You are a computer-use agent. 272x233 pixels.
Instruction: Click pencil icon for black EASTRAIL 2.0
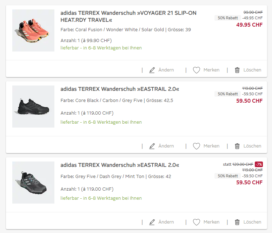point(152,146)
